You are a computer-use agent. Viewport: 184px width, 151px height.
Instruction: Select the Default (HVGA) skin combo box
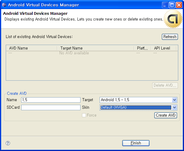coord(138,108)
